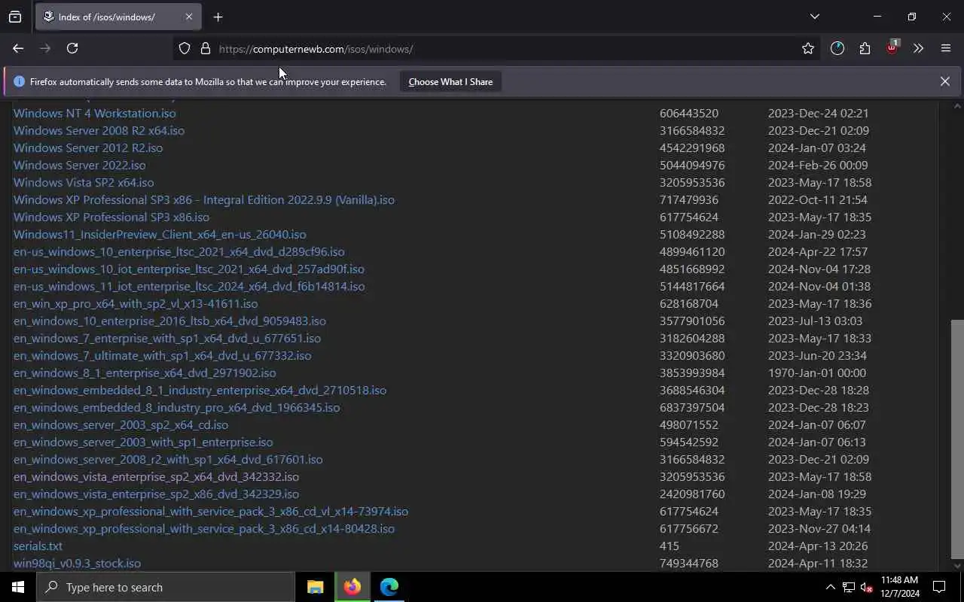Image resolution: width=964 pixels, height=602 pixels.
Task: Download Windows Server 2008 R2 x64.iso
Action: tap(99, 131)
